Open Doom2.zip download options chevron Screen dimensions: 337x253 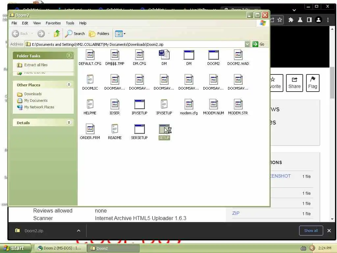pyautogui.click(x=79, y=231)
